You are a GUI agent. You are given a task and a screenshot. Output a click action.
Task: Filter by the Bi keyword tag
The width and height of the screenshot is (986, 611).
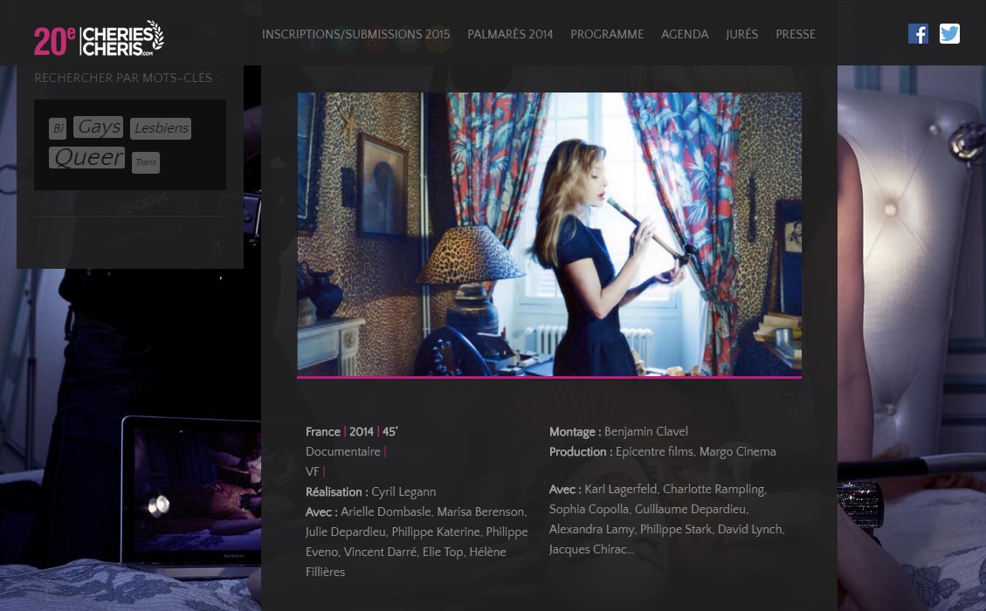[58, 129]
